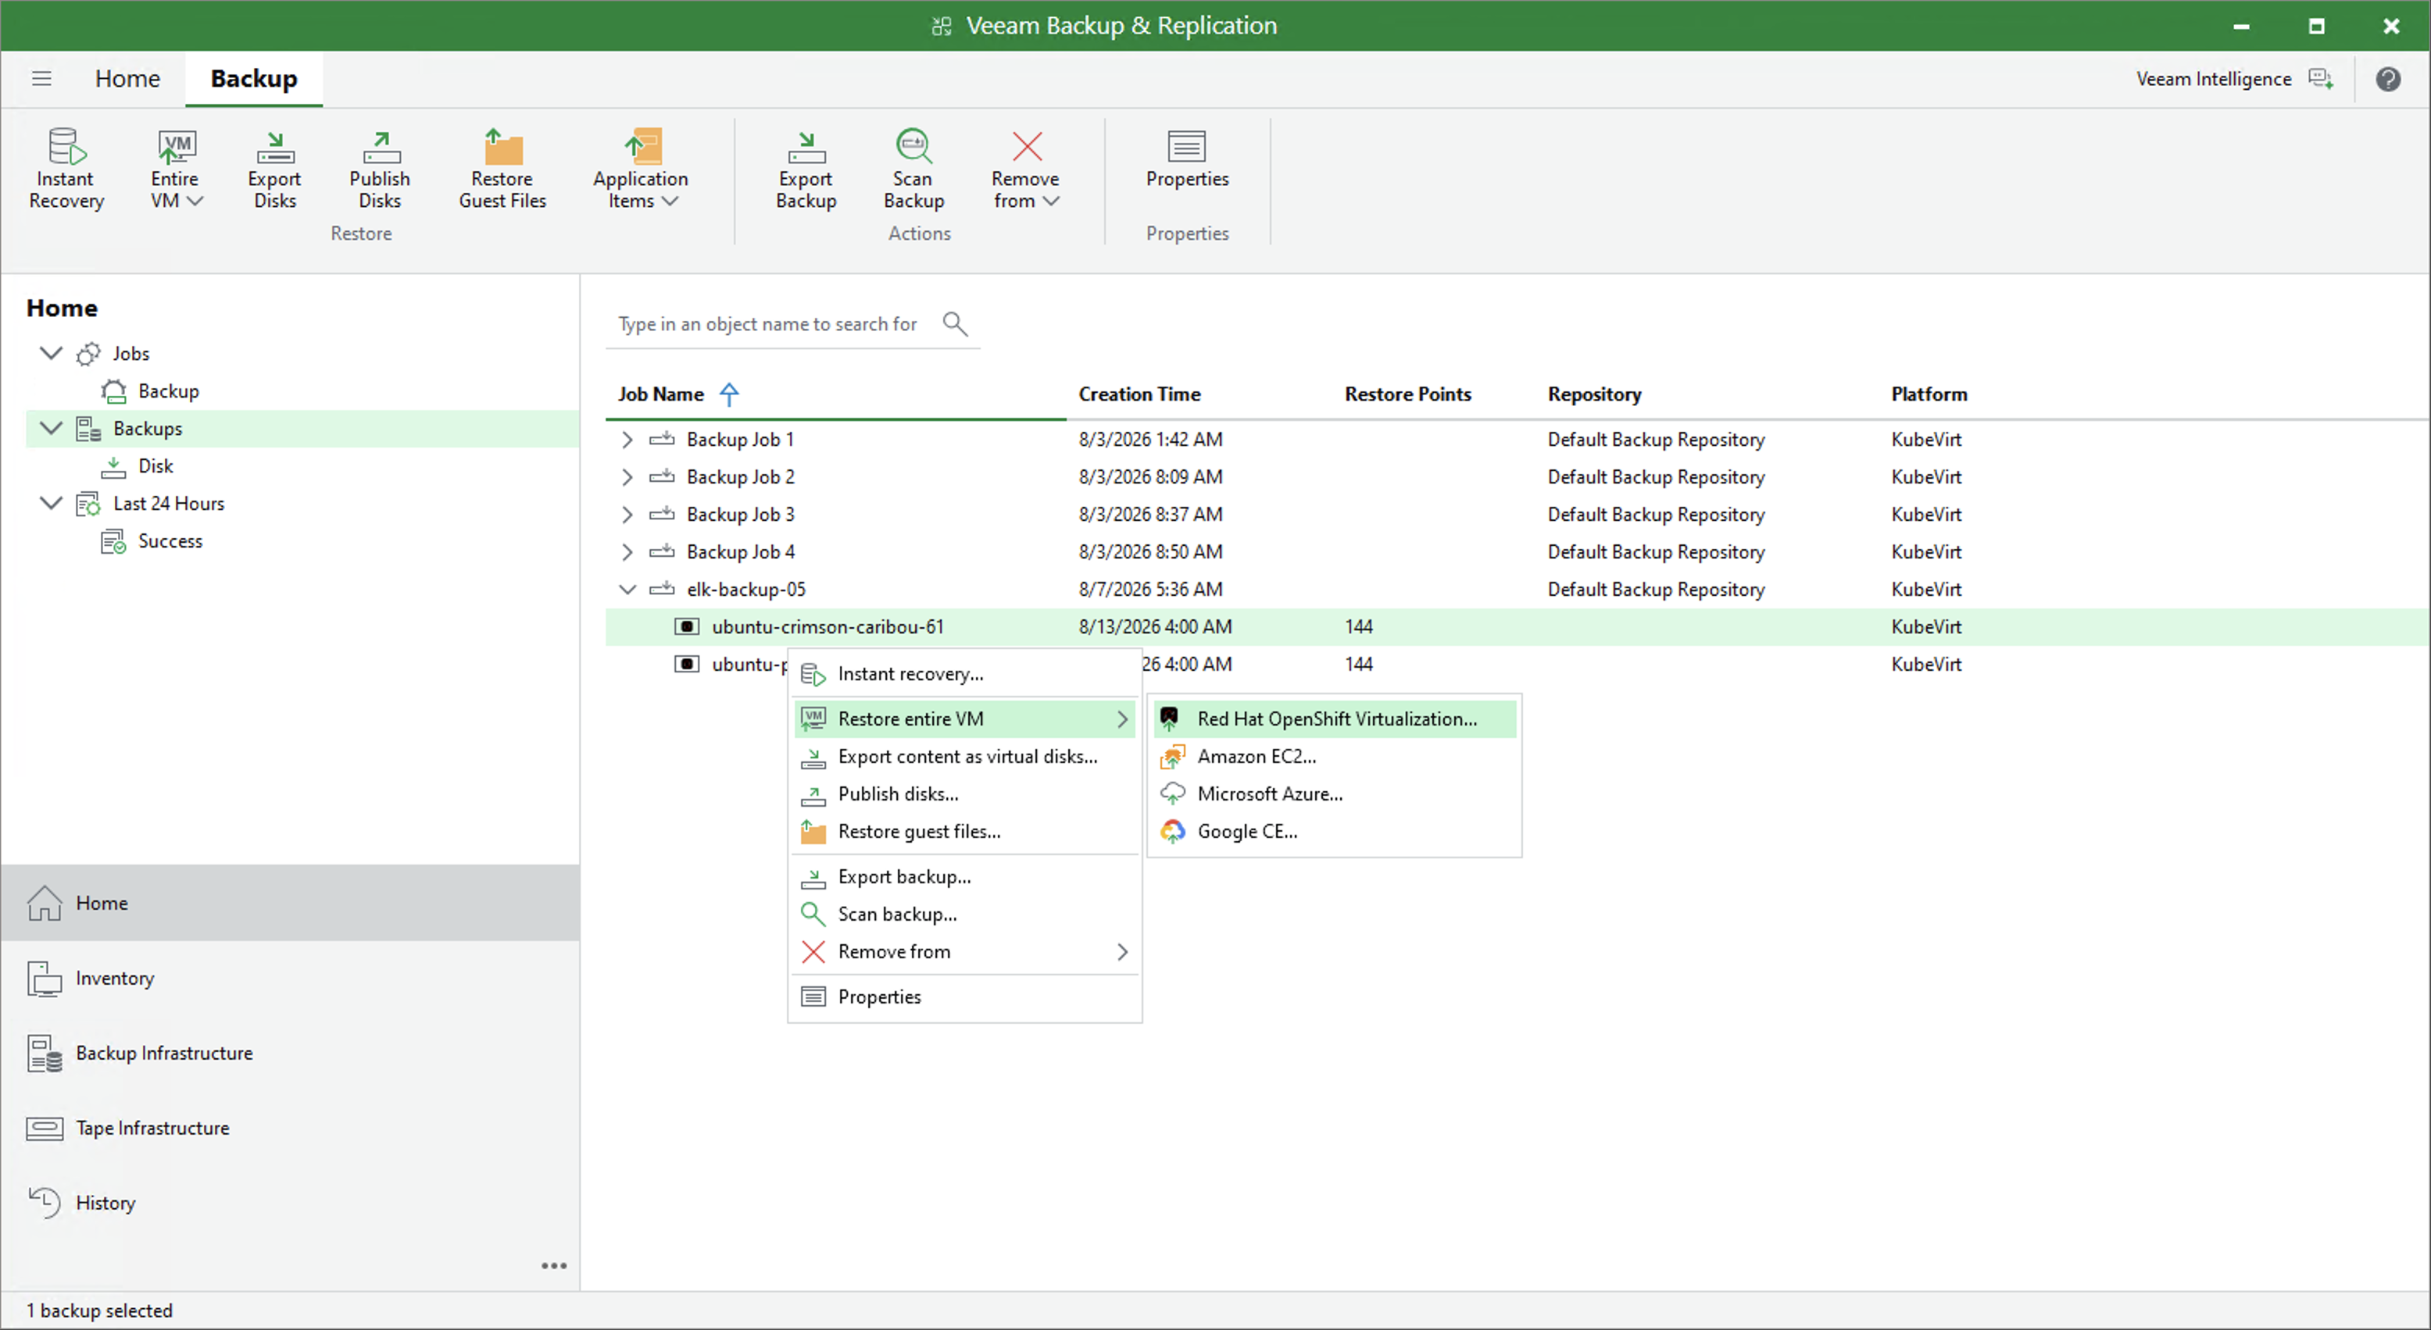Open History view from the sidebar
The width and height of the screenshot is (2431, 1330).
tap(290, 1203)
